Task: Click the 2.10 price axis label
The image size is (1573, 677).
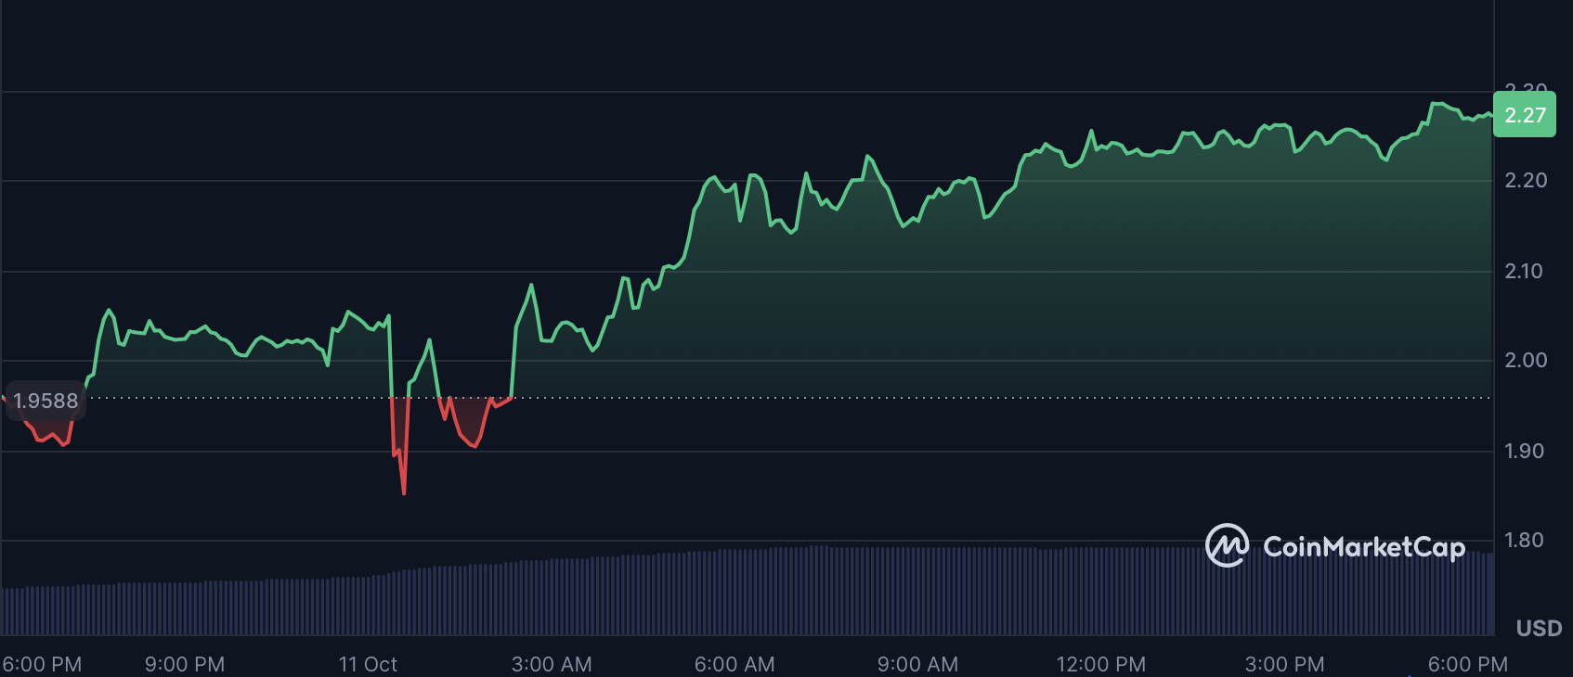Action: (x=1524, y=271)
